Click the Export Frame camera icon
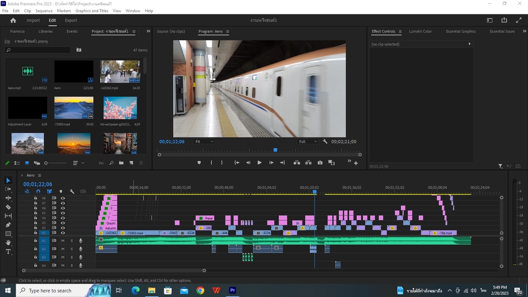Screen dimensions: 528x297 (320, 163)
